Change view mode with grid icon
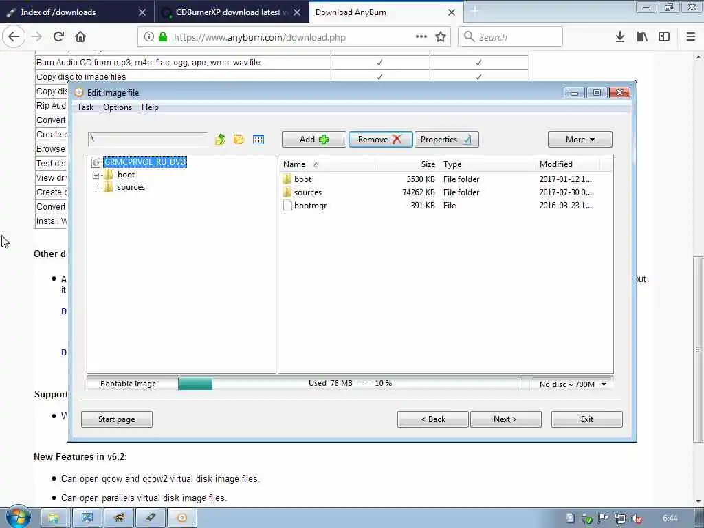 [x=258, y=140]
